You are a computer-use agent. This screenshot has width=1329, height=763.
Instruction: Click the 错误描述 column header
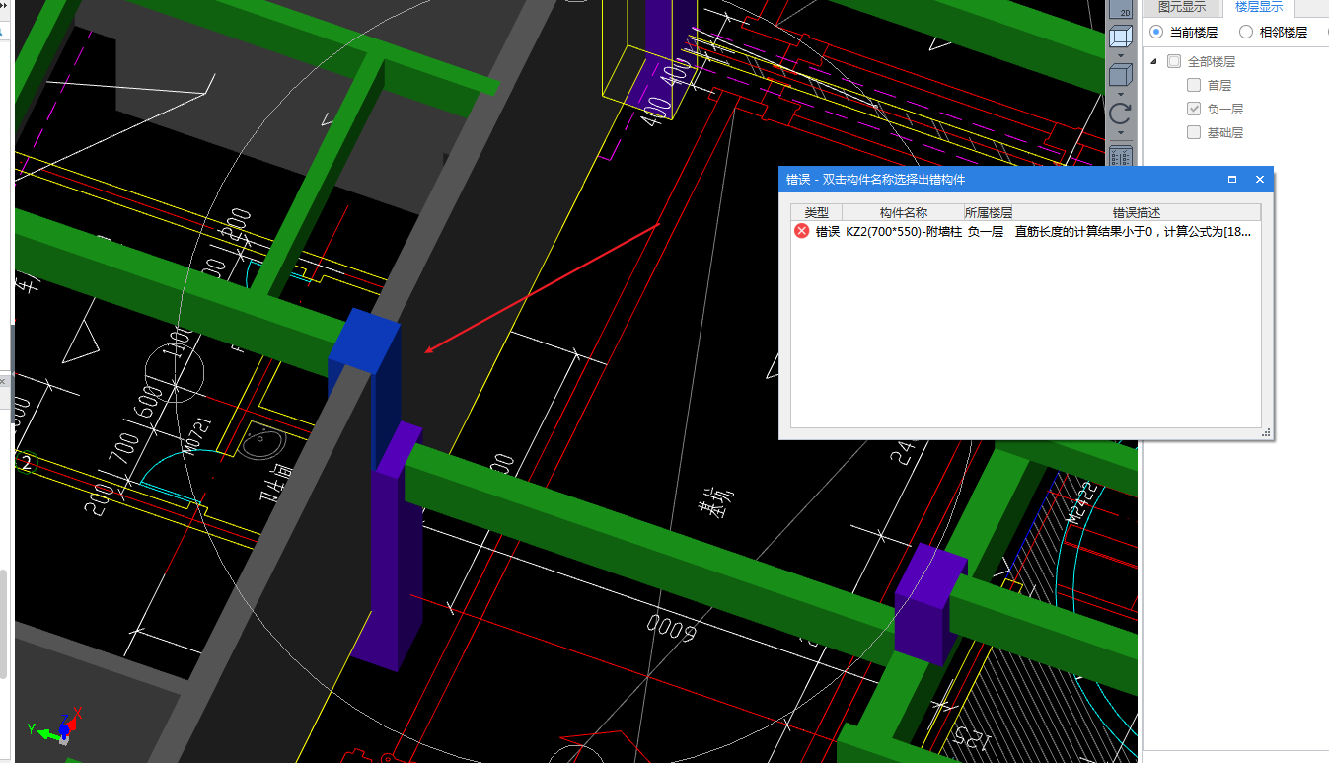coord(1137,212)
